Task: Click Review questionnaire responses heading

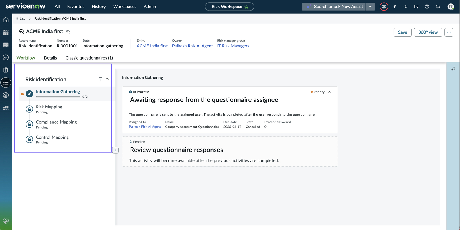Action: [x=177, y=150]
